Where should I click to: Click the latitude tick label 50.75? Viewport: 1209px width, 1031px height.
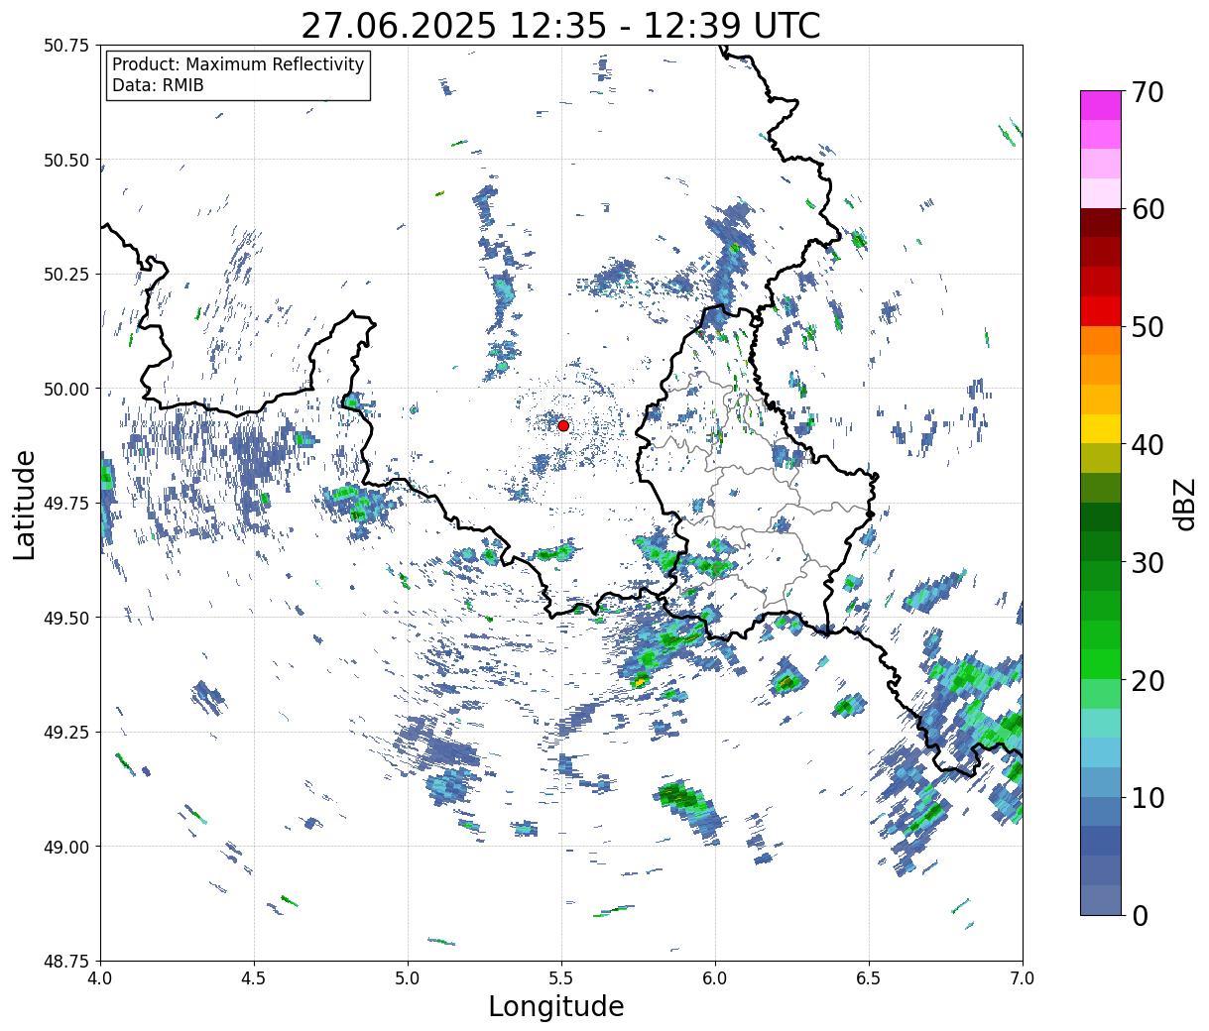[66, 46]
